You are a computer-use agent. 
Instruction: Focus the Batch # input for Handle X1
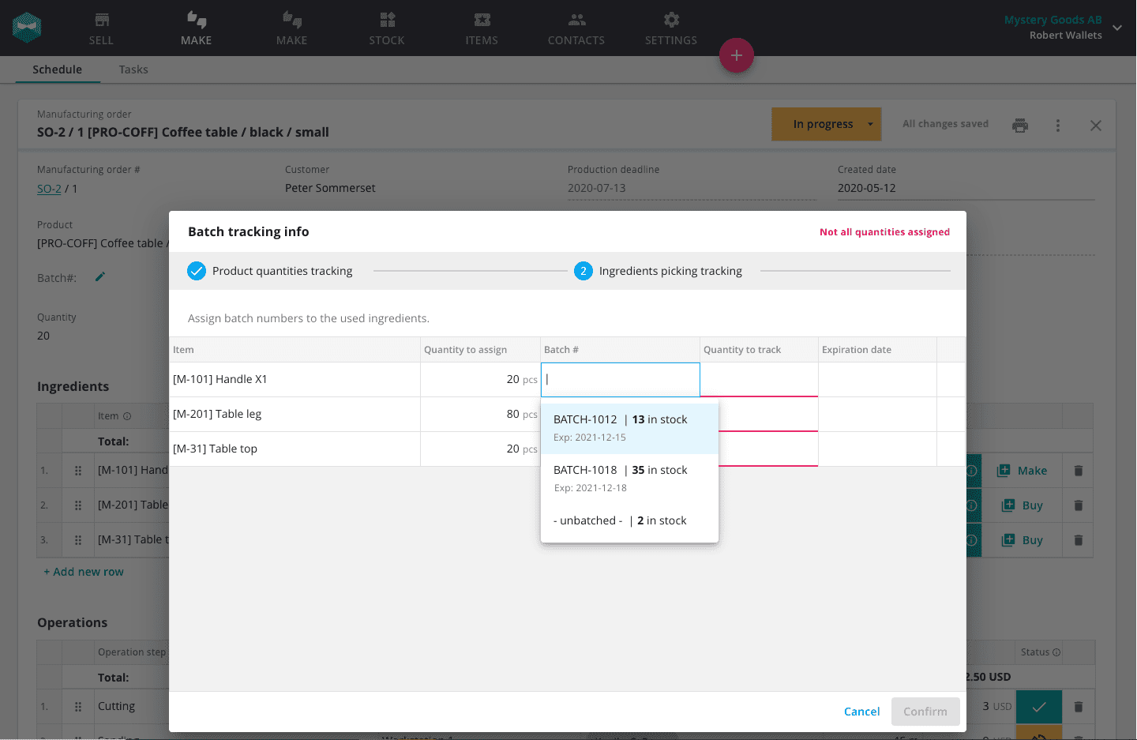pyautogui.click(x=621, y=380)
